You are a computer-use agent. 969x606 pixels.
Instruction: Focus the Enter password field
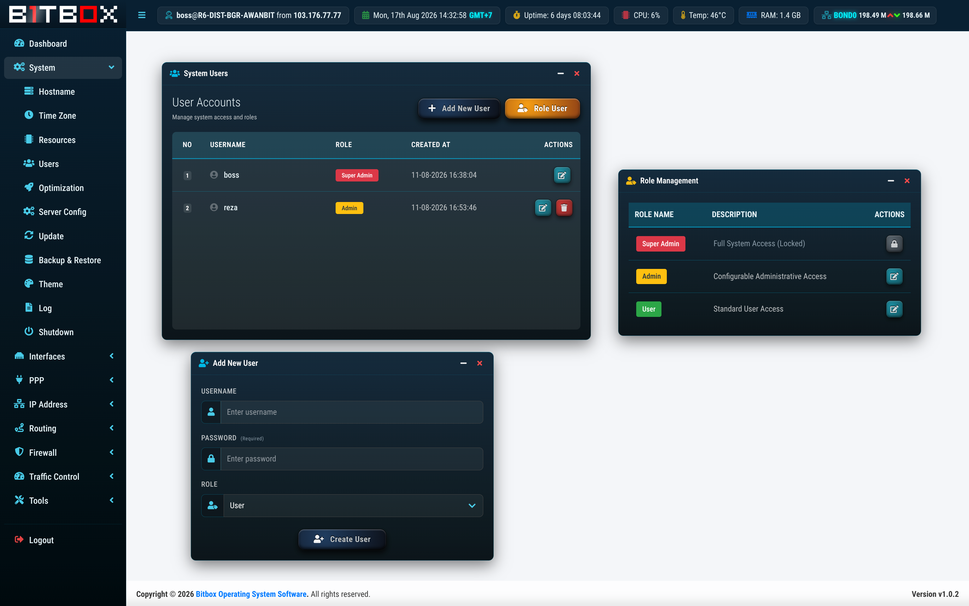tap(352, 459)
